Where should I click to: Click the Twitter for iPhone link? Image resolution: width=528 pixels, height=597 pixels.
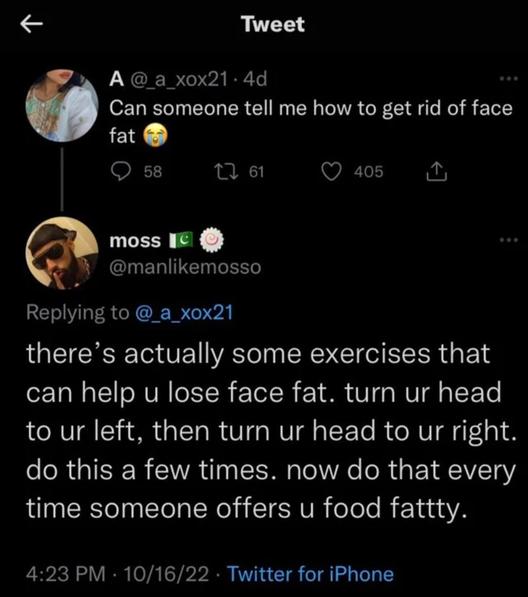pyautogui.click(x=310, y=574)
